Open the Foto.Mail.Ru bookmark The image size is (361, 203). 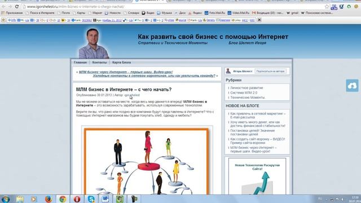[x=215, y=13]
